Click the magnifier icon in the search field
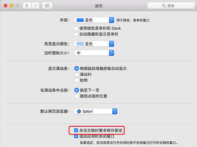The height and width of the screenshot is (147, 197). coord(164,6)
